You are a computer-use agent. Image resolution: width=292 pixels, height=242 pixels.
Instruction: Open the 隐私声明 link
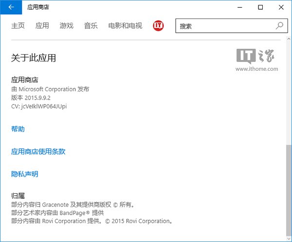[x=25, y=174]
